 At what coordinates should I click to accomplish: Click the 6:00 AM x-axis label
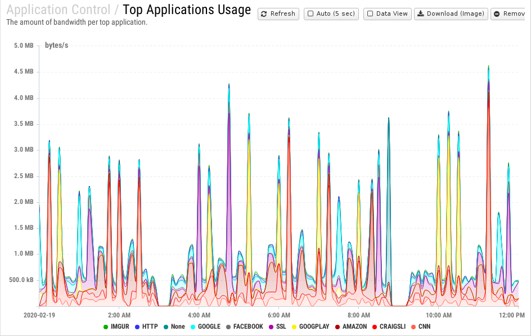[x=278, y=315]
